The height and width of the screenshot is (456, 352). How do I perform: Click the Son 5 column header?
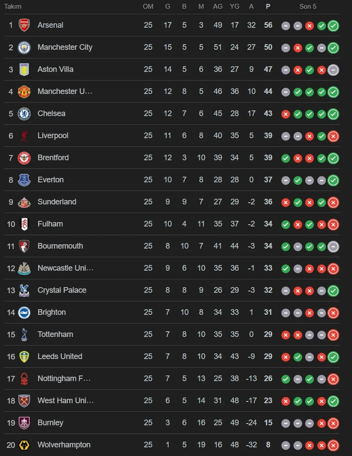click(x=308, y=7)
